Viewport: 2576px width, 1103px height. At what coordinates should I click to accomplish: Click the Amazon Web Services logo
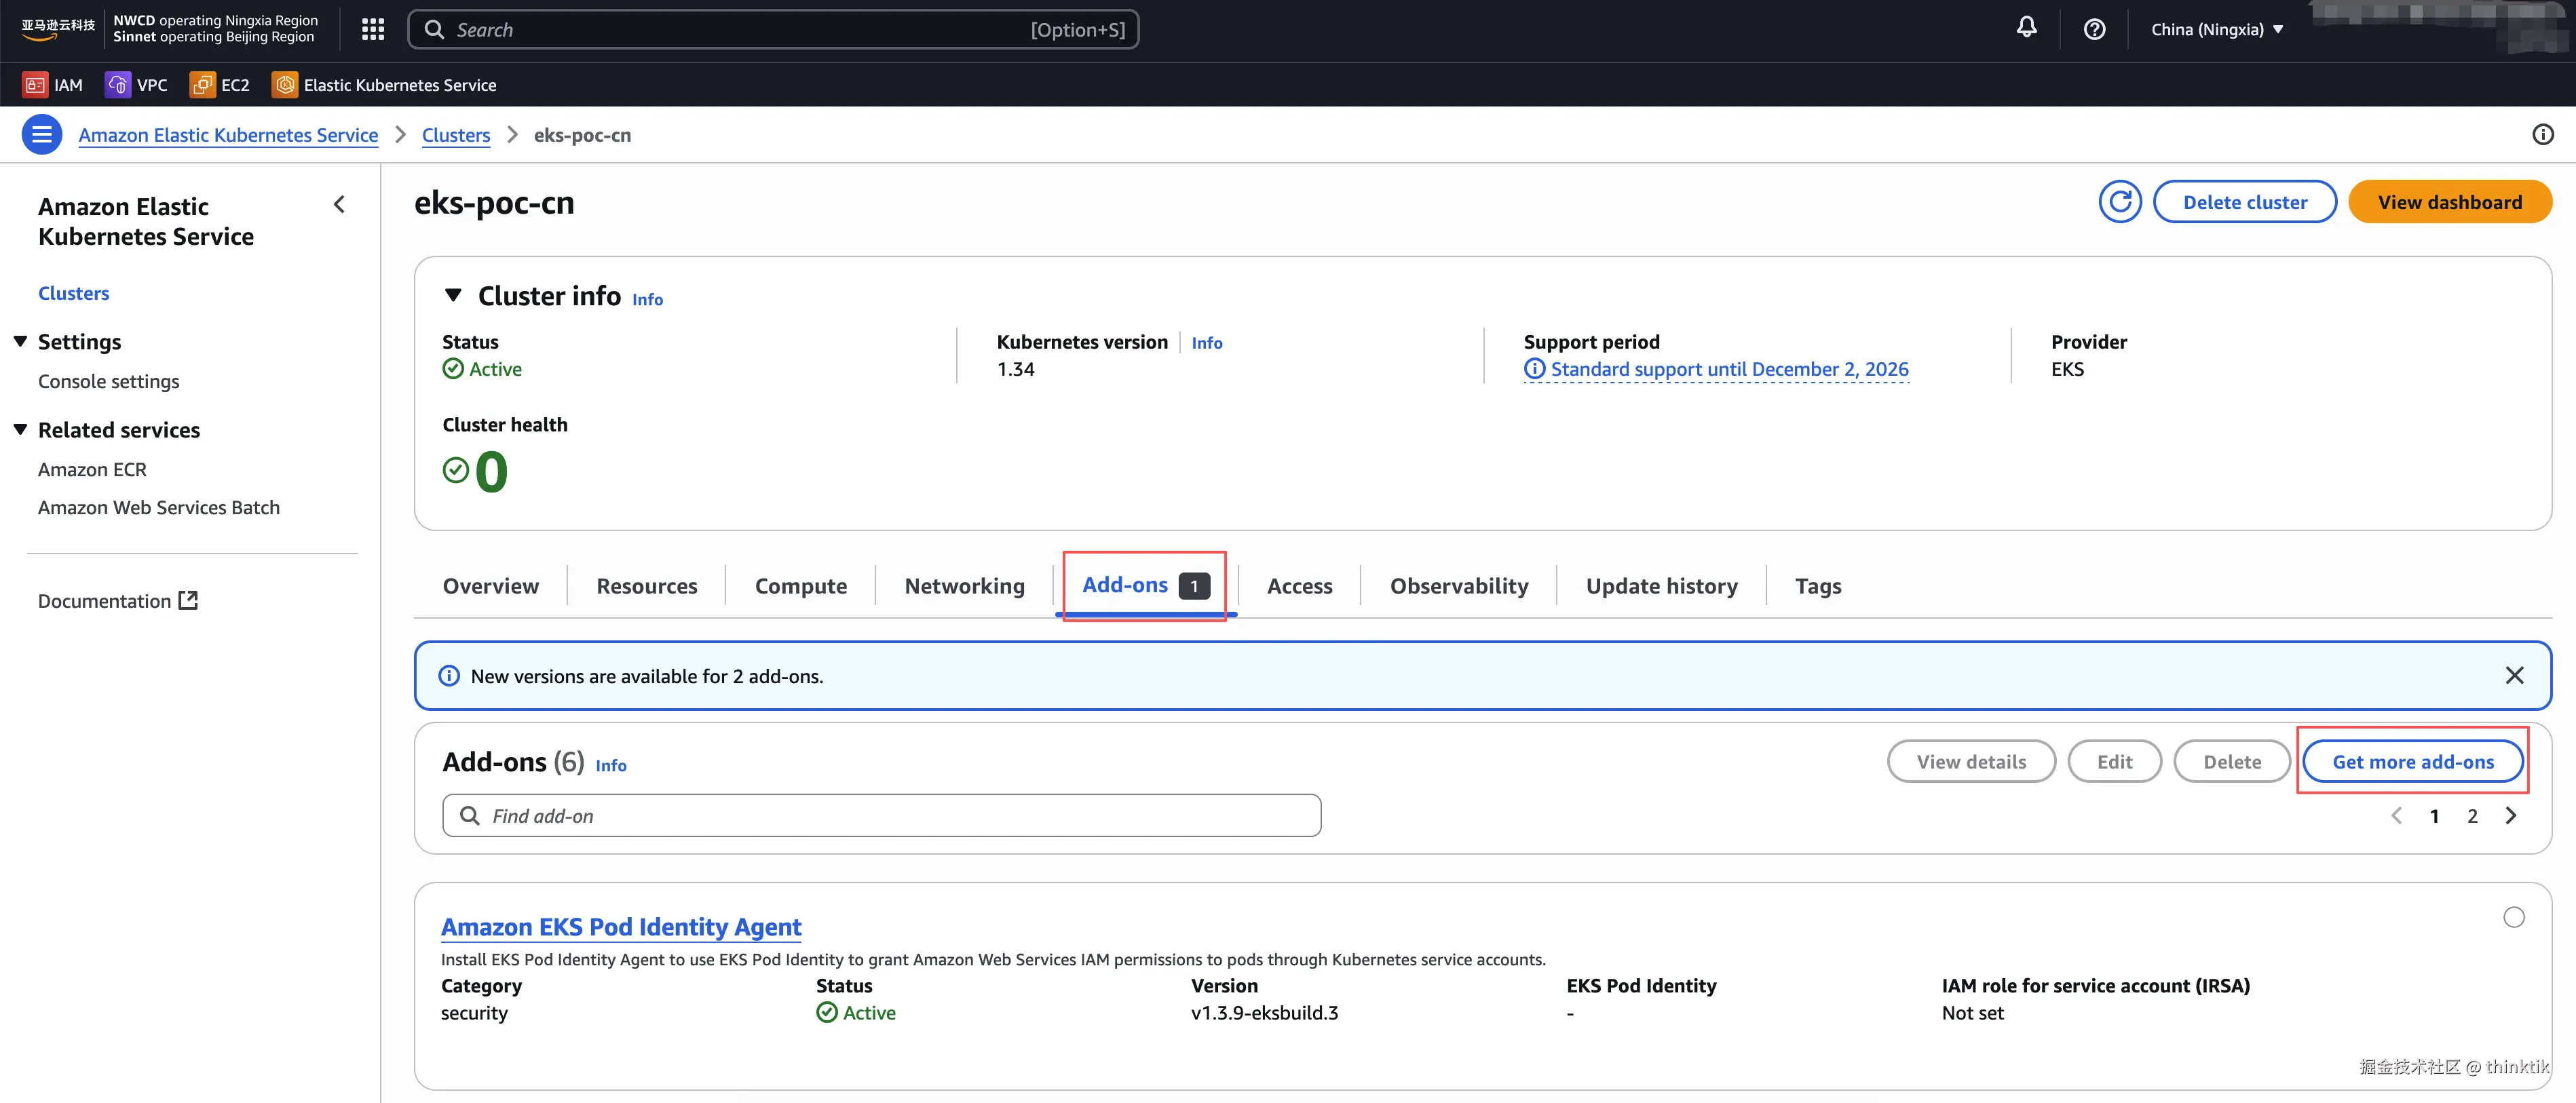[58, 29]
